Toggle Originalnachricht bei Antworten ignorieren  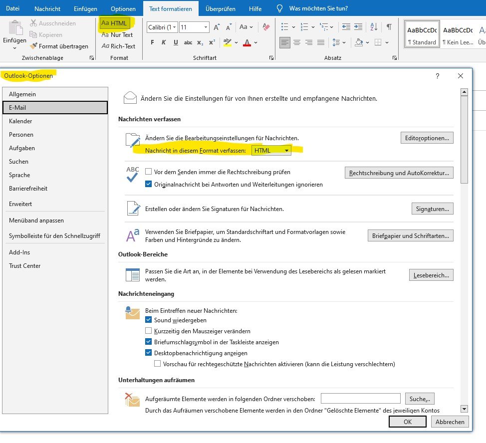tap(149, 184)
